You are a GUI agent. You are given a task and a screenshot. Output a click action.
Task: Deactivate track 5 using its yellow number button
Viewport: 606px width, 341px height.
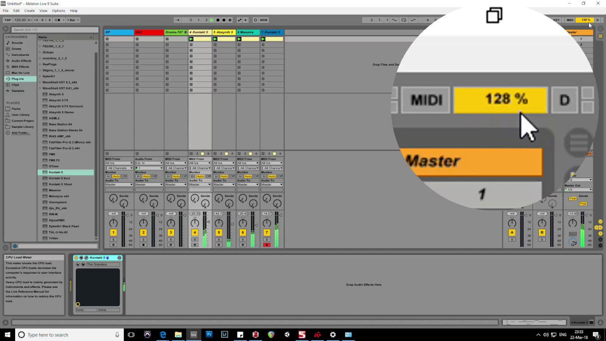coord(218,233)
